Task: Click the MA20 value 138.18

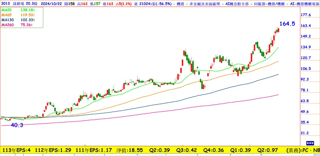Action: click(x=28, y=10)
